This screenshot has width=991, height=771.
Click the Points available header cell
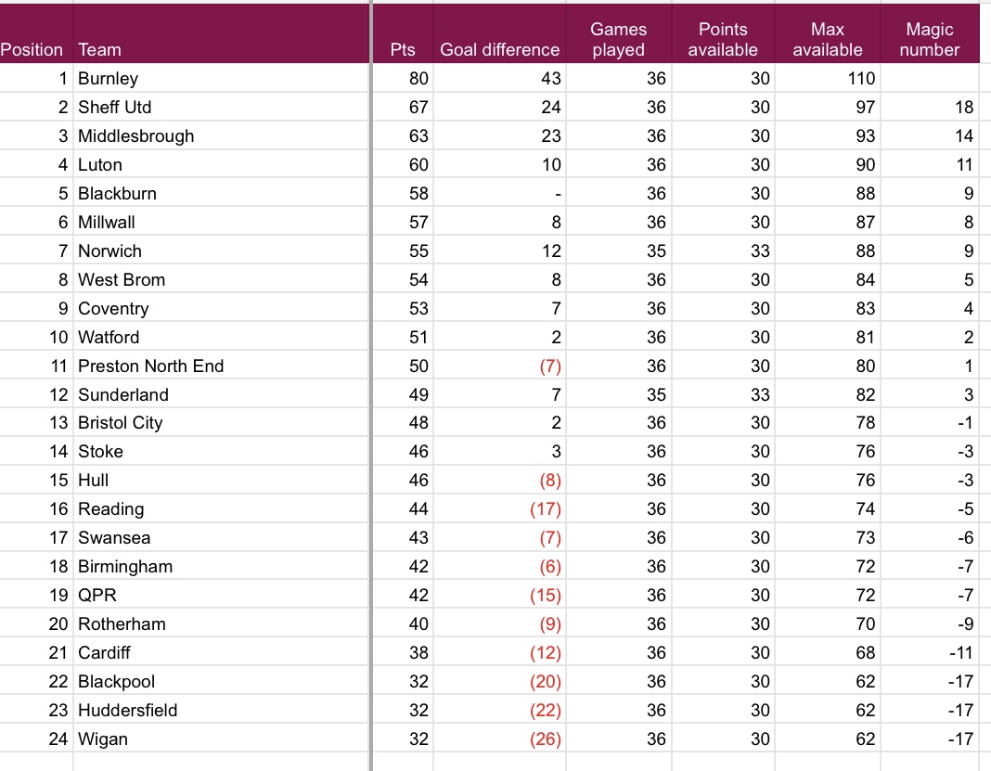pyautogui.click(x=723, y=40)
